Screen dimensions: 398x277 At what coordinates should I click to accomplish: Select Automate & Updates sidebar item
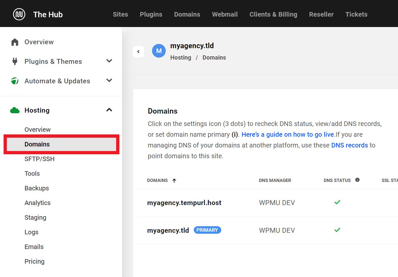[57, 81]
